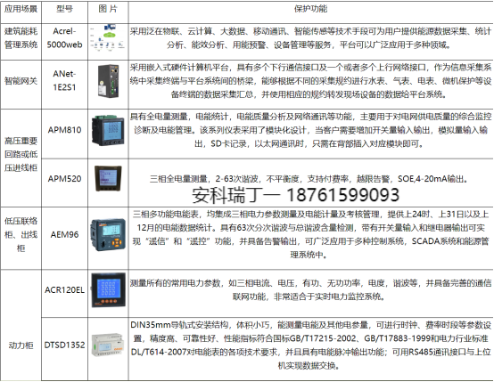Click the DTSD1352 DIN-rail meter image

108,345
